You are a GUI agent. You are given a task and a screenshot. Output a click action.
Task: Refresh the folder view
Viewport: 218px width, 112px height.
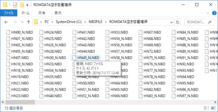(x=177, y=22)
